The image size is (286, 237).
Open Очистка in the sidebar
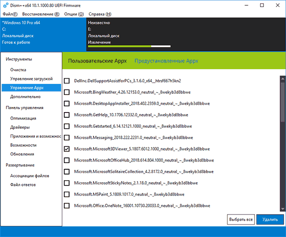[x=18, y=70]
